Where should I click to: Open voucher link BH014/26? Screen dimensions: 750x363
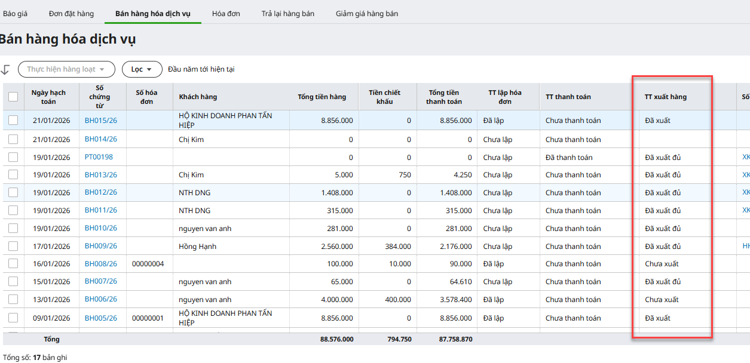(x=100, y=139)
